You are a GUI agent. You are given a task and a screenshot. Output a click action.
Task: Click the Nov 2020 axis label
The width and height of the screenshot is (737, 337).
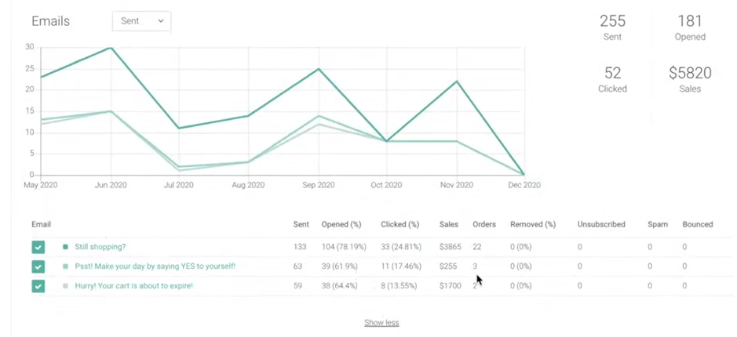coord(456,185)
